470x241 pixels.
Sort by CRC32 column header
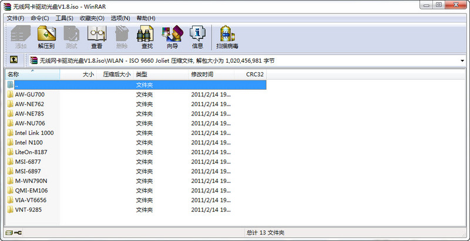click(x=250, y=74)
